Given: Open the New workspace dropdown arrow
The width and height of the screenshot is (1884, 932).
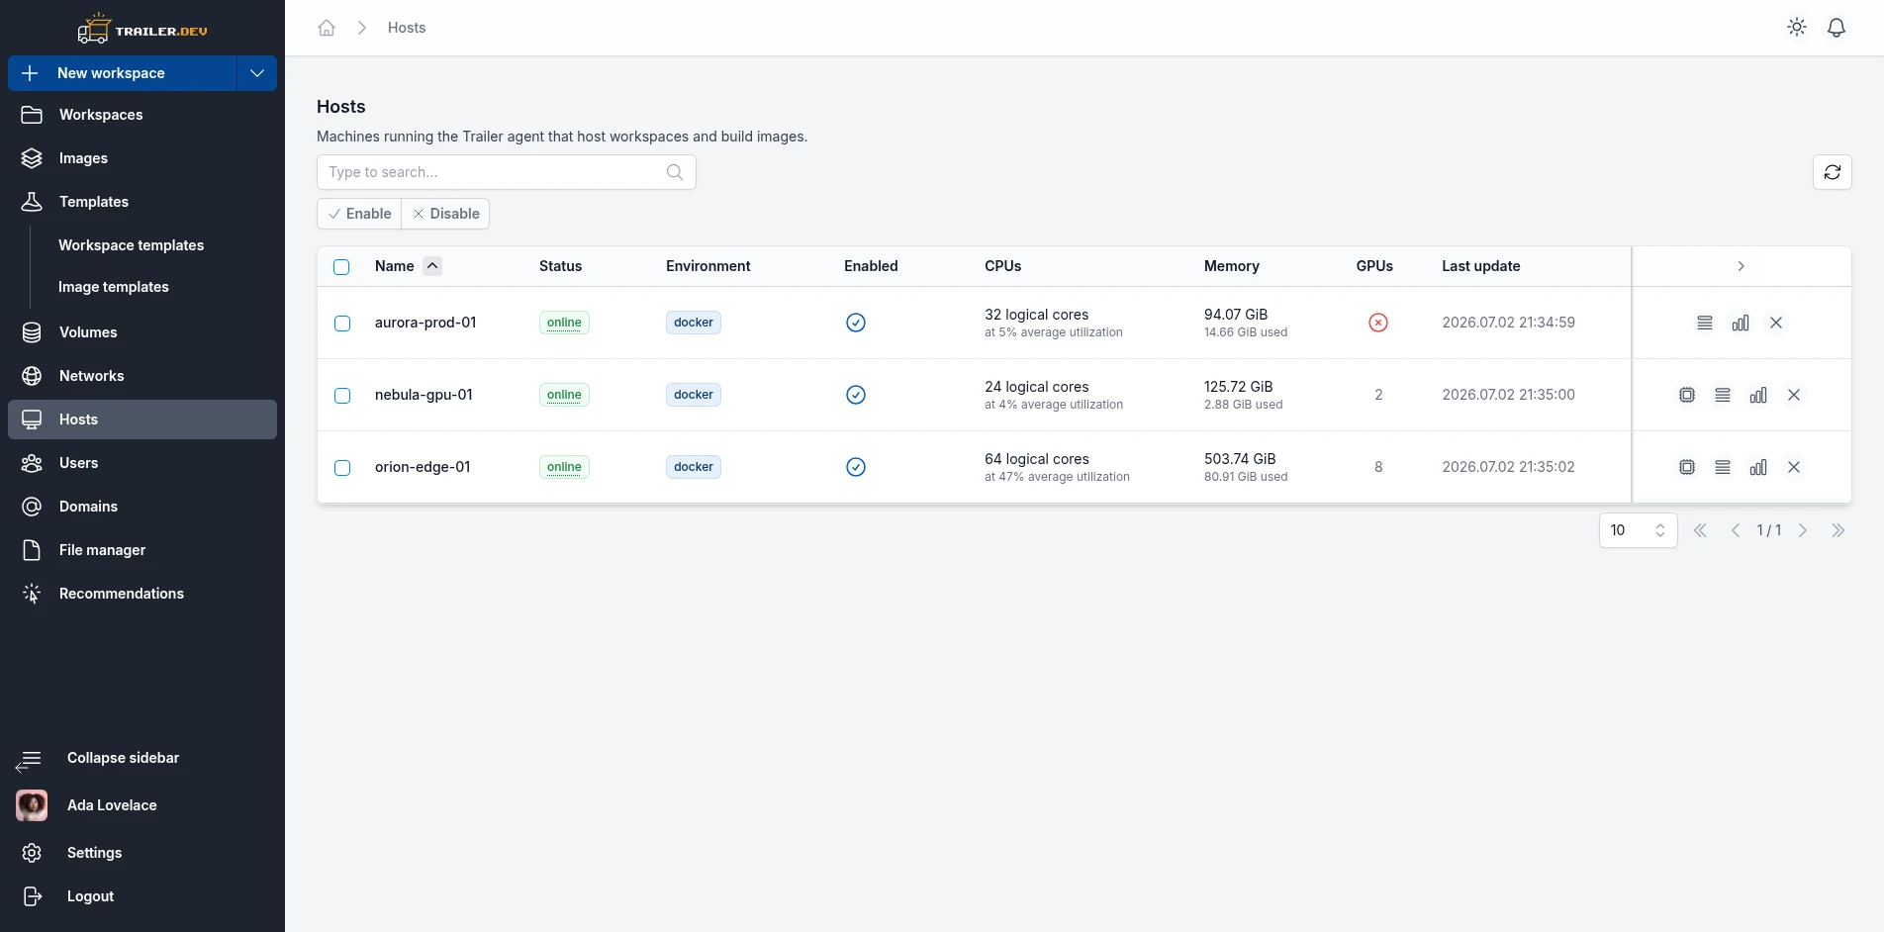Looking at the screenshot, I should (257, 73).
